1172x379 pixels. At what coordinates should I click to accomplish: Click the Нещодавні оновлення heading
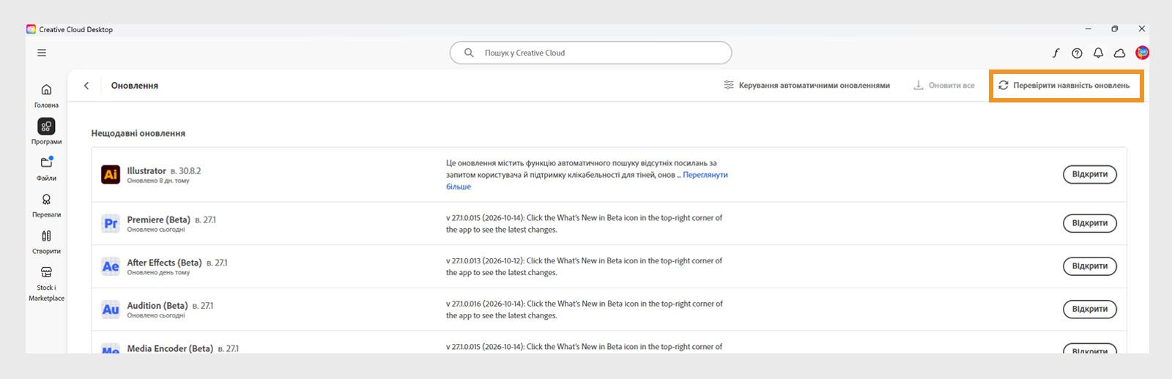pos(138,133)
